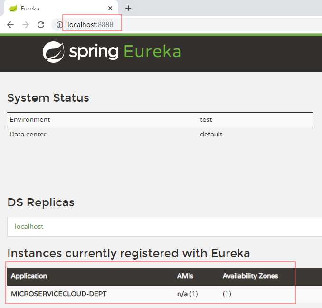Open the site information icon
This screenshot has height=308, width=322.
pos(59,25)
